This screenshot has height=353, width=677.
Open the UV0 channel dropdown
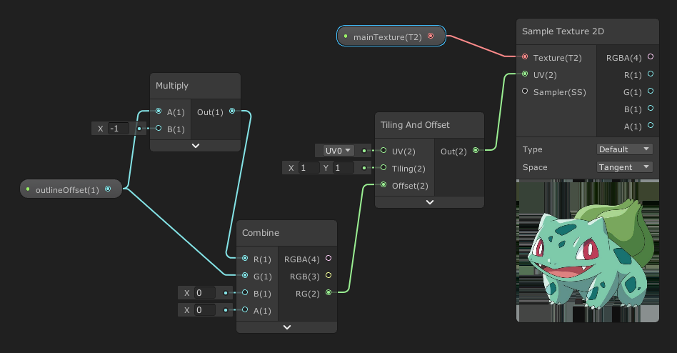(x=338, y=150)
